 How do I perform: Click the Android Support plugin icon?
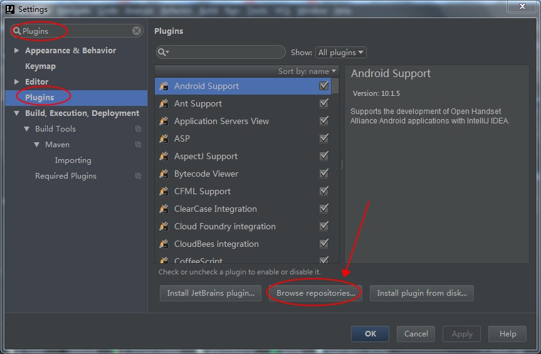164,86
